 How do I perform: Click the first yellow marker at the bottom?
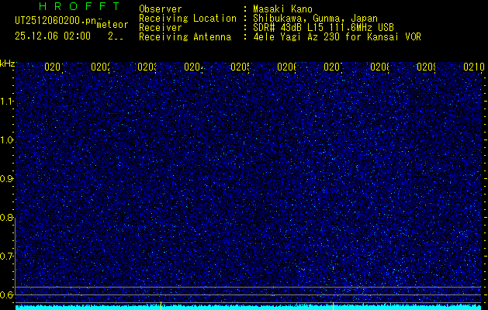161,305
